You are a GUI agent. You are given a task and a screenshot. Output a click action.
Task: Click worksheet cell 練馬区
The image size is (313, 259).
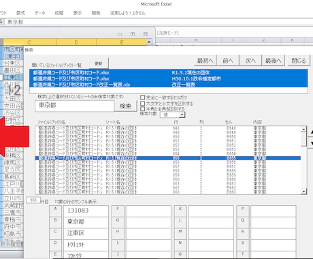pyautogui.click(x=13, y=162)
